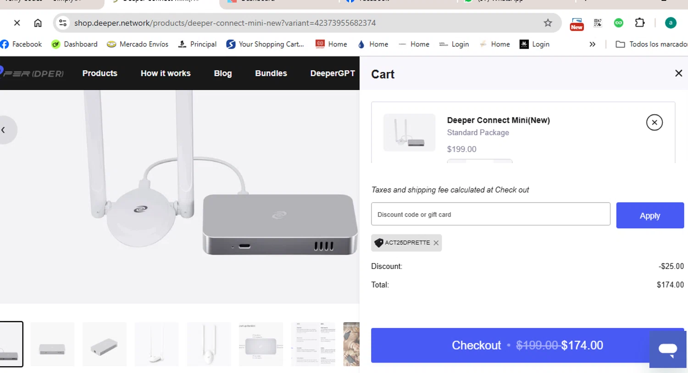
Task: Open the QR code extension icon
Action: point(598,23)
